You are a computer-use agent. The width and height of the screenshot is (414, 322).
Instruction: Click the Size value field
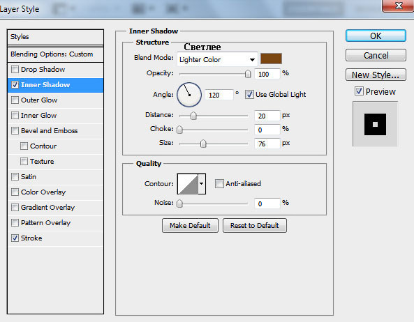[267, 144]
